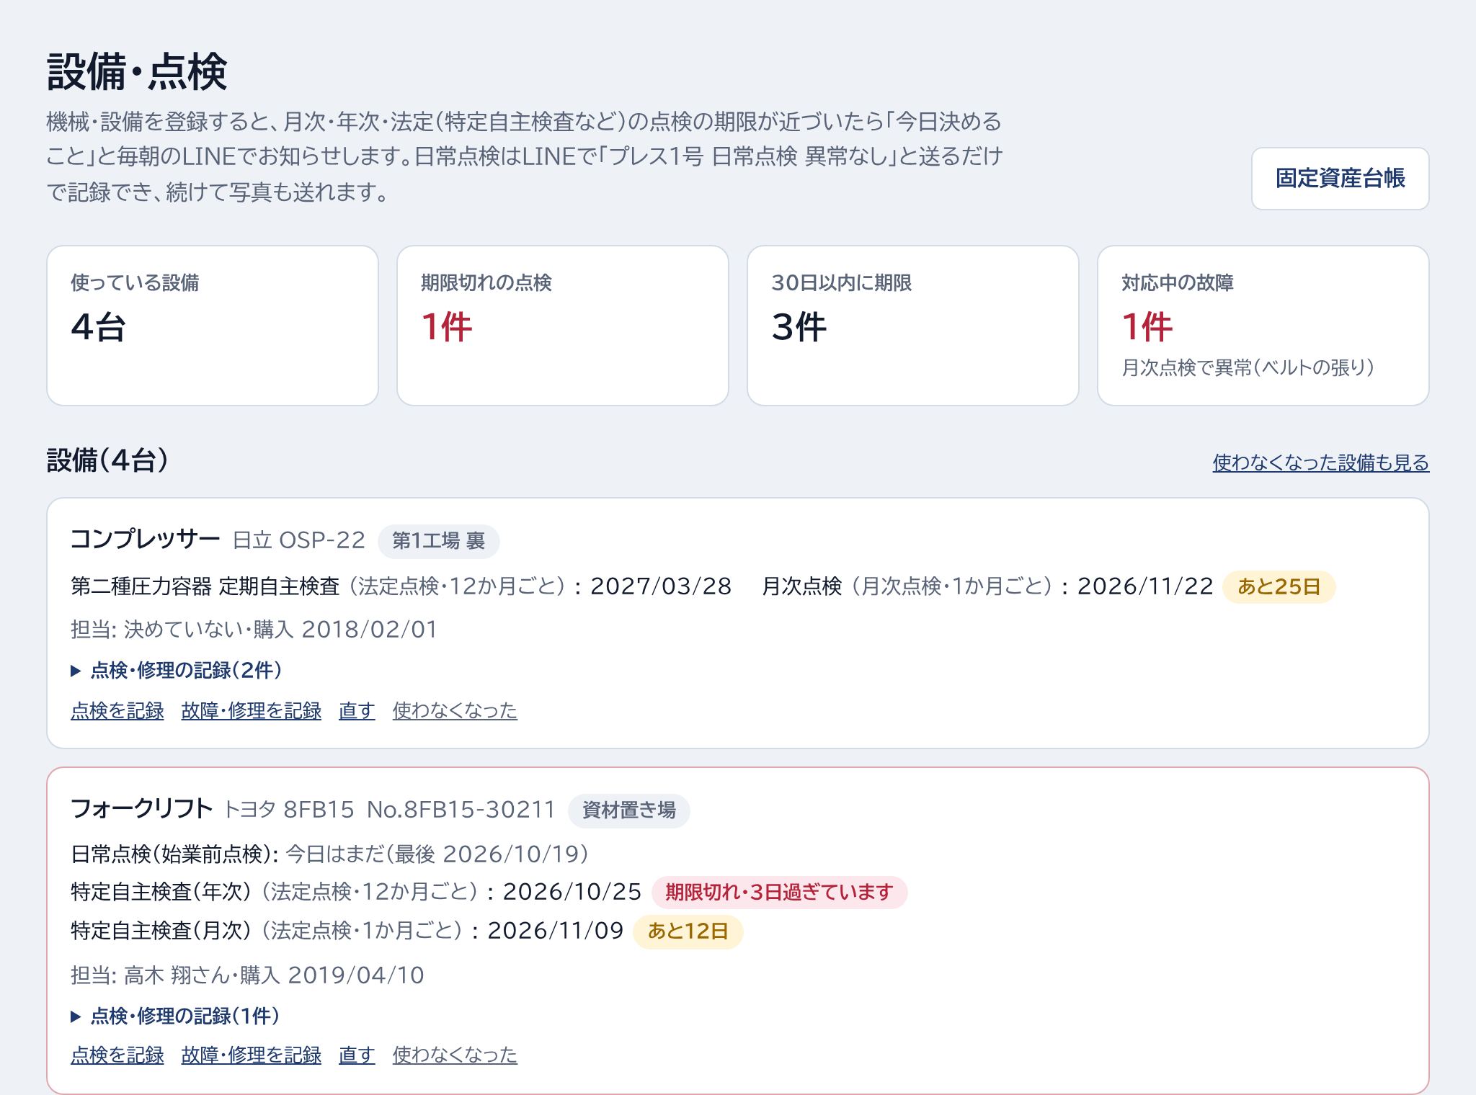The width and height of the screenshot is (1476, 1095).
Task: Click the フォークリフト equipment name
Action: [x=141, y=808]
